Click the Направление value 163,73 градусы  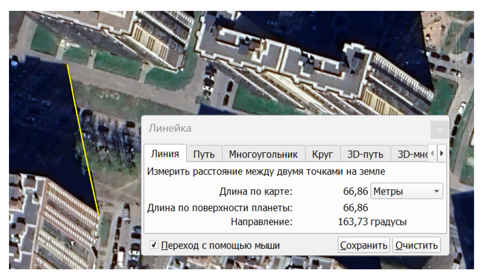coord(372,221)
